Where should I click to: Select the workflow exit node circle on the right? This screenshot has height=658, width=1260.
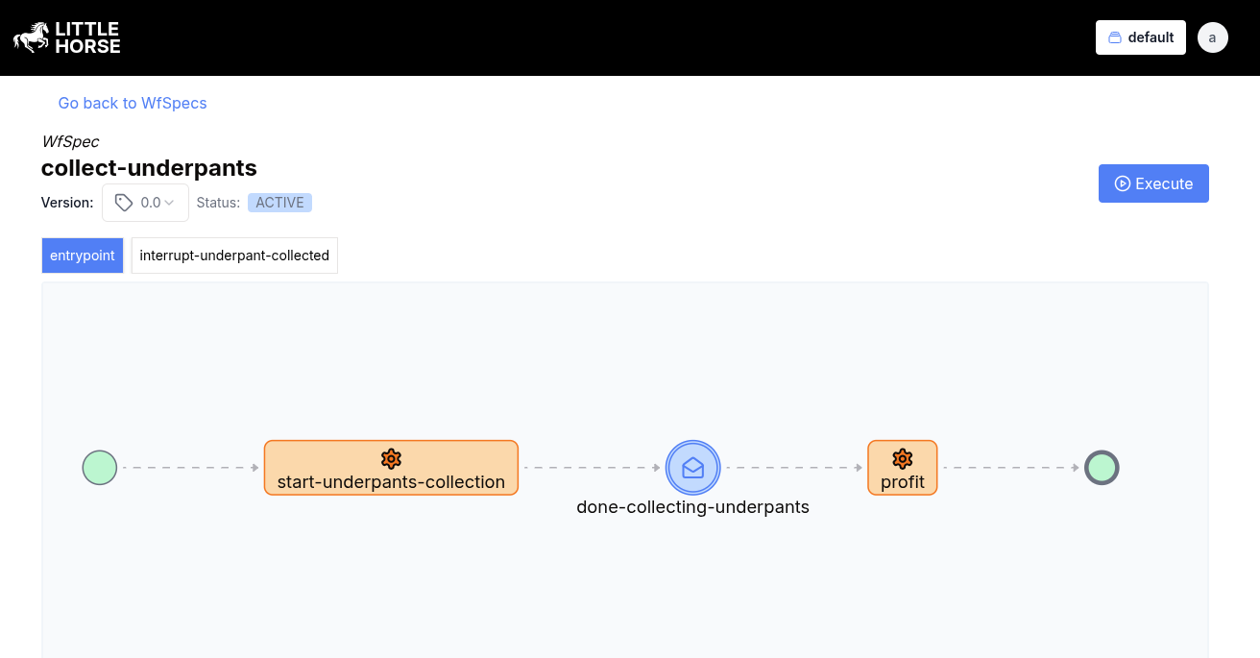pyautogui.click(x=1102, y=468)
